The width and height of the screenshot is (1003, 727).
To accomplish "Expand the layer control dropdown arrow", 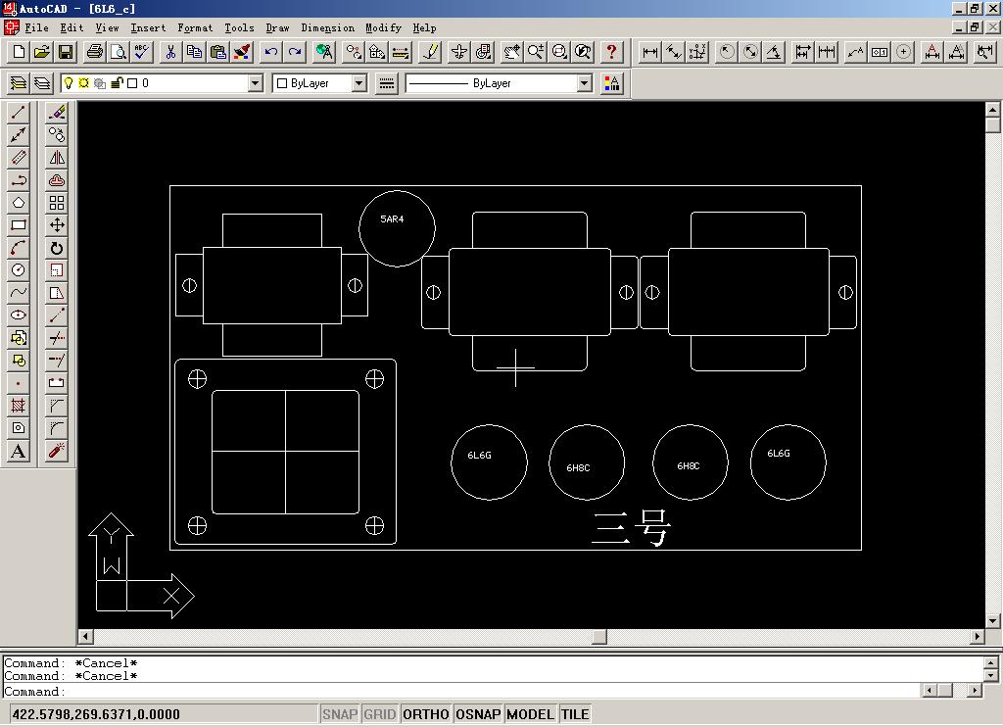I will coord(256,83).
